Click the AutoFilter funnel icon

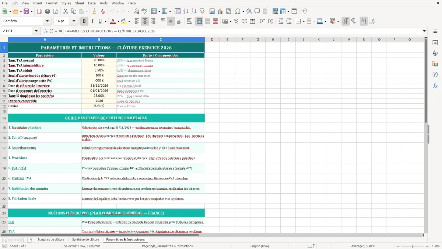click(202, 11)
